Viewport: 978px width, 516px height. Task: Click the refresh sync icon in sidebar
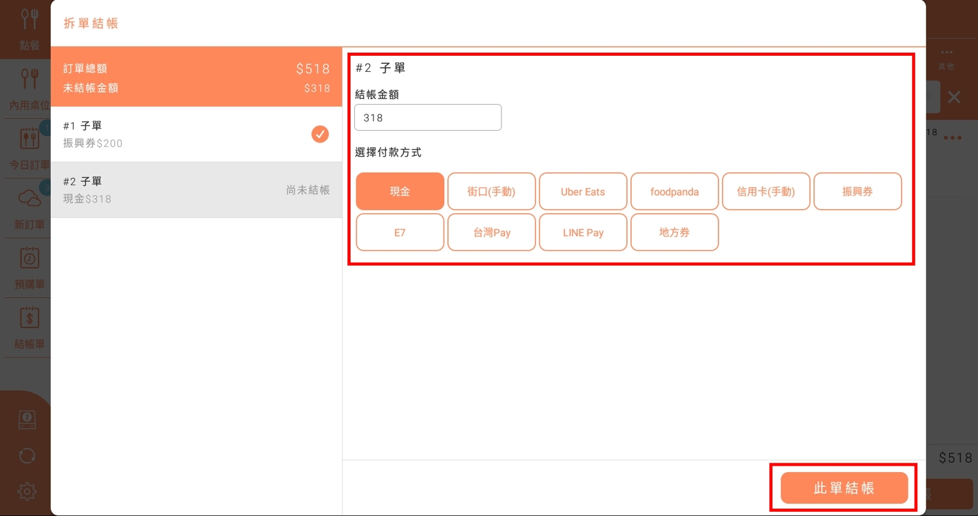pos(27,457)
